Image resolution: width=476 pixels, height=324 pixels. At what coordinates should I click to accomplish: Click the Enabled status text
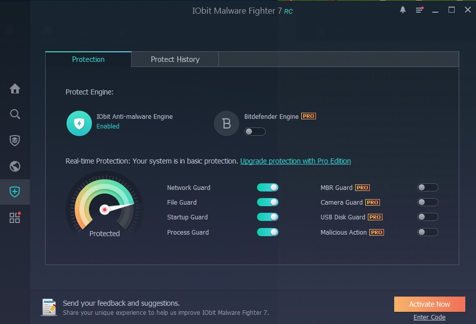108,126
